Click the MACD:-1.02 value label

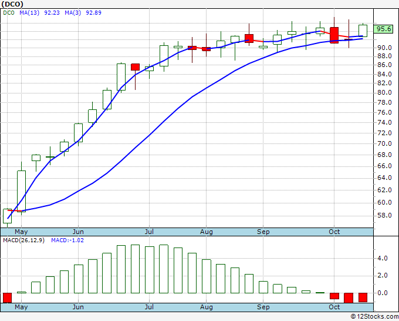tap(67, 240)
